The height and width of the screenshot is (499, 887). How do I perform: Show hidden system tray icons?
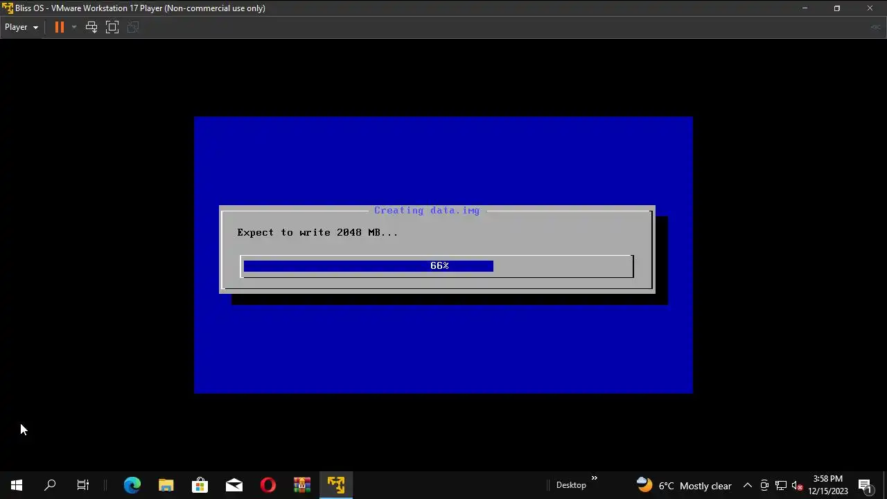tap(747, 485)
